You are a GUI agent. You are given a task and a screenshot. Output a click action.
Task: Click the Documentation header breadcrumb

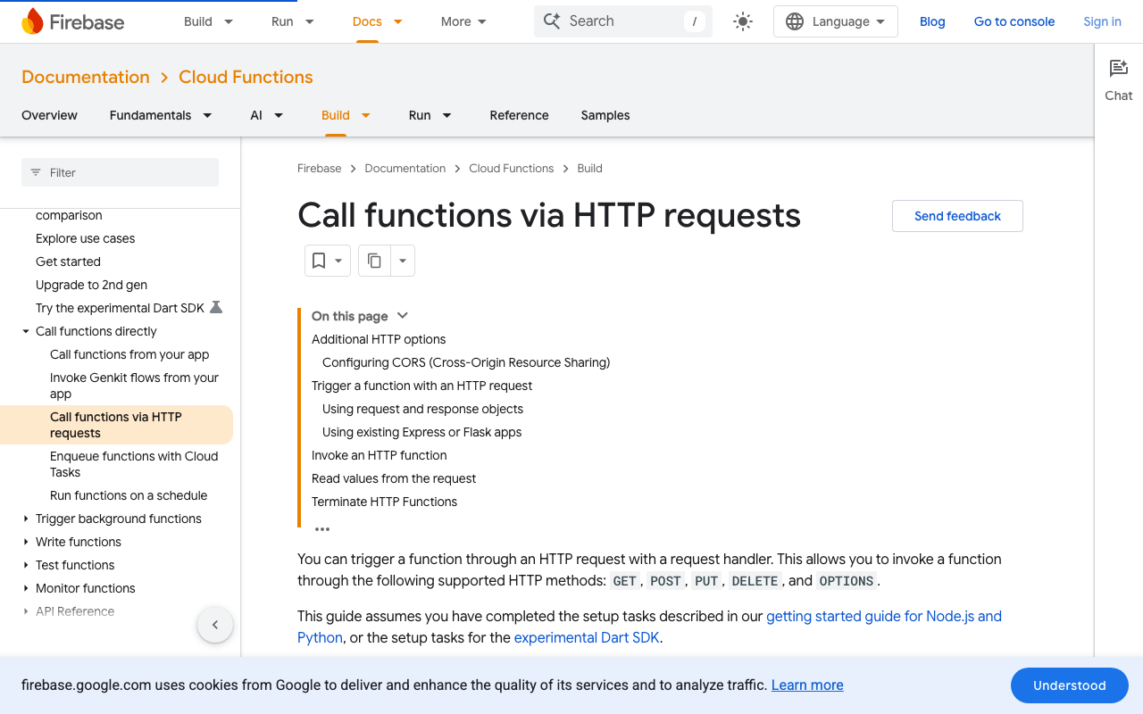point(86,77)
